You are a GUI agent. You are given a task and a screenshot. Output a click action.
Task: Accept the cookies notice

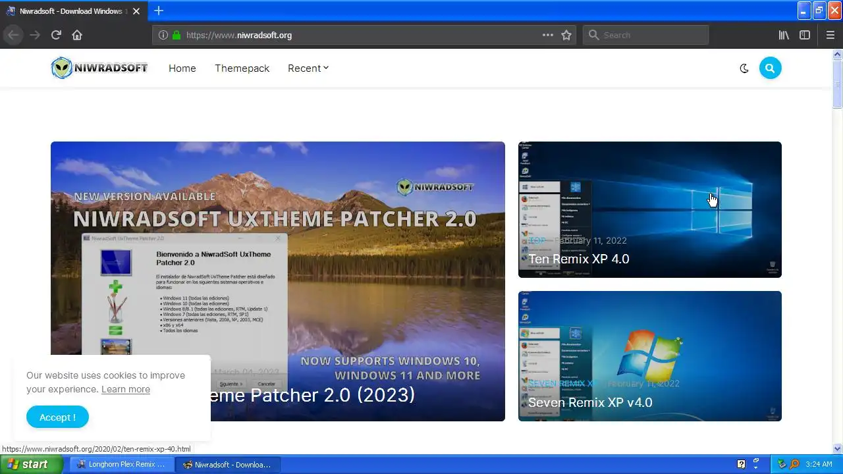click(x=57, y=417)
